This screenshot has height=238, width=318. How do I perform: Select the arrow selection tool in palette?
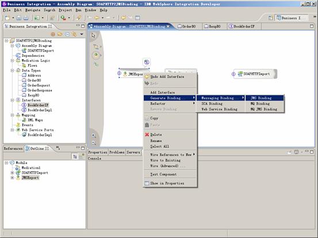(93, 36)
